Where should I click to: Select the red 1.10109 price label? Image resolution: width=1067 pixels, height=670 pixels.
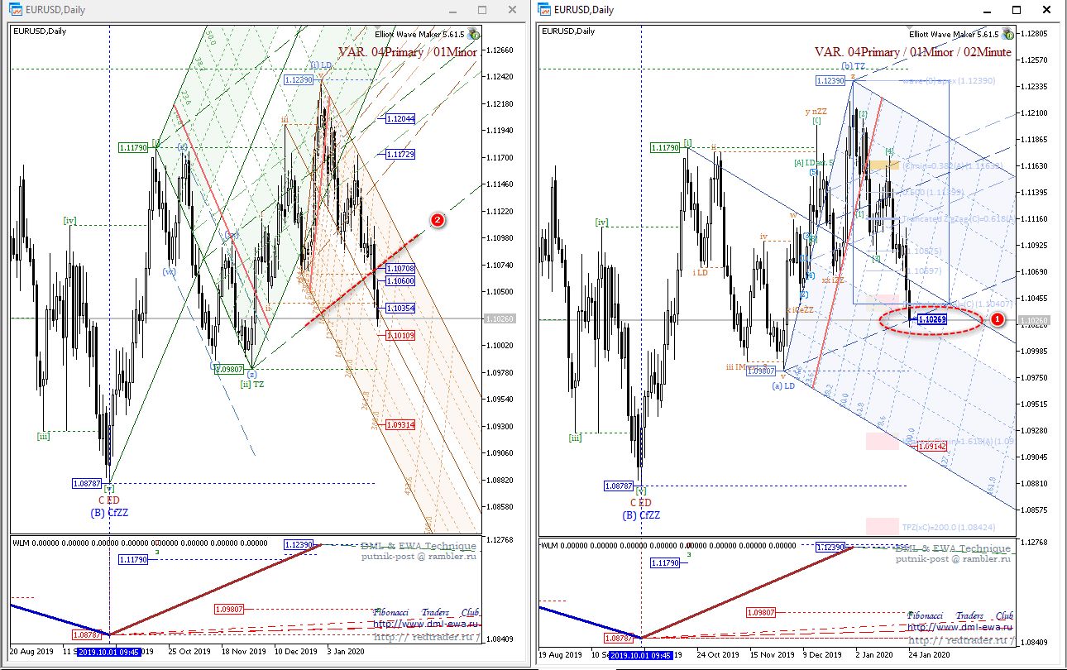[400, 335]
